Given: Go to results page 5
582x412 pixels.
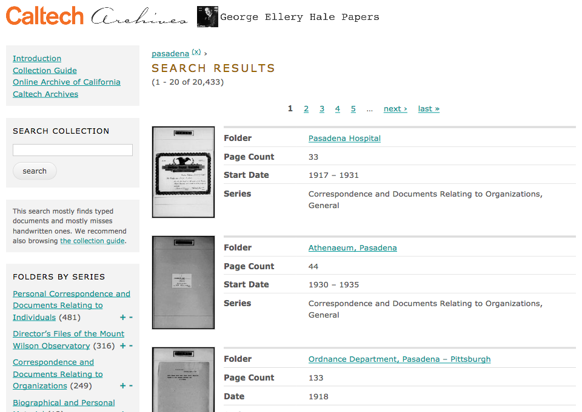Looking at the screenshot, I should click(353, 108).
